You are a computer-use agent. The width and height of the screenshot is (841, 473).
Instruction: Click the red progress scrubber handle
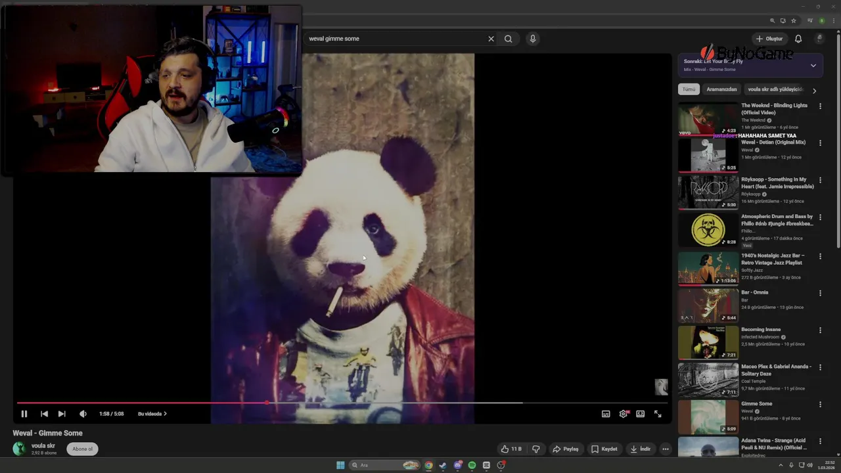267,403
